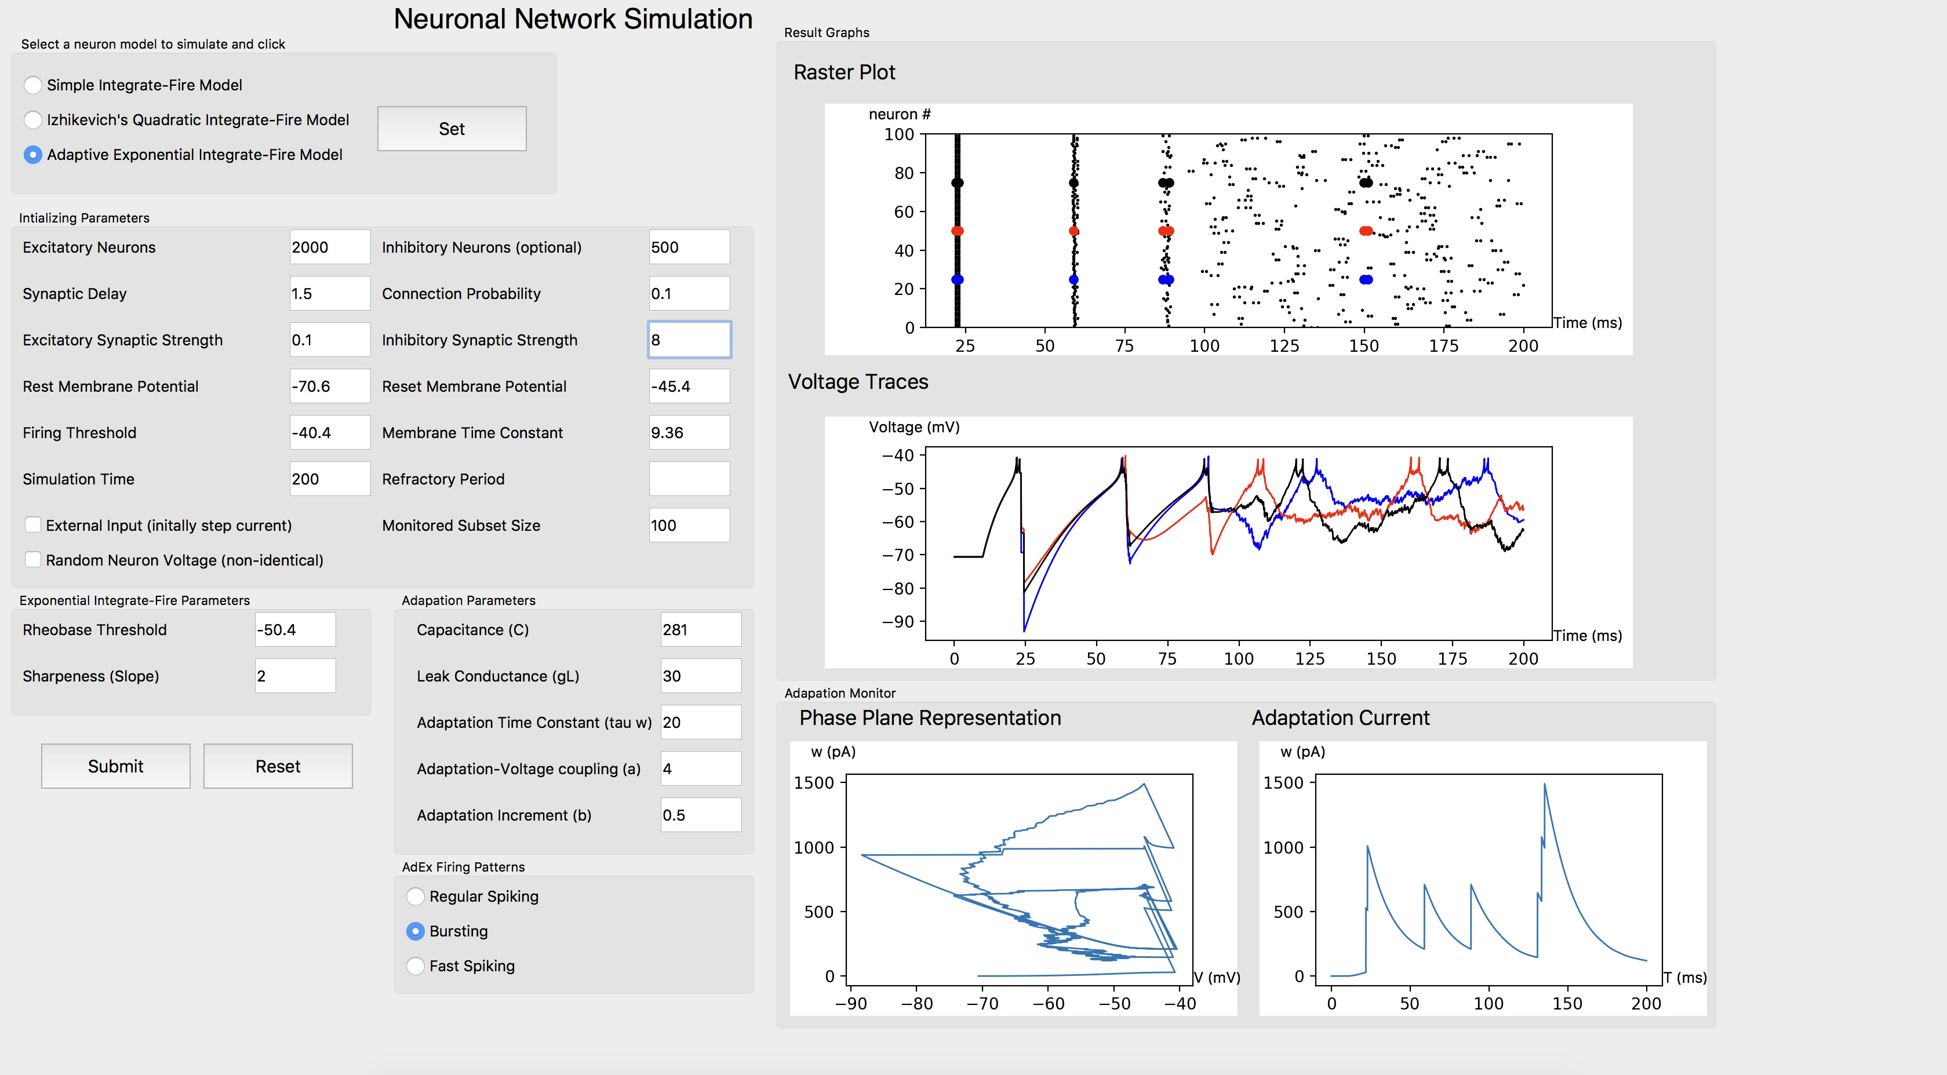Click the AdEx Firing Patterns label
Image resolution: width=1947 pixels, height=1075 pixels.
pyautogui.click(x=463, y=866)
